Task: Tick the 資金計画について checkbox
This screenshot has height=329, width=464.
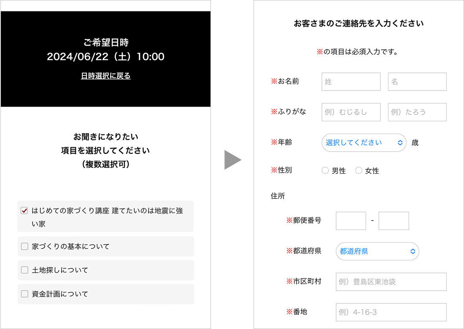Action: click(24, 294)
